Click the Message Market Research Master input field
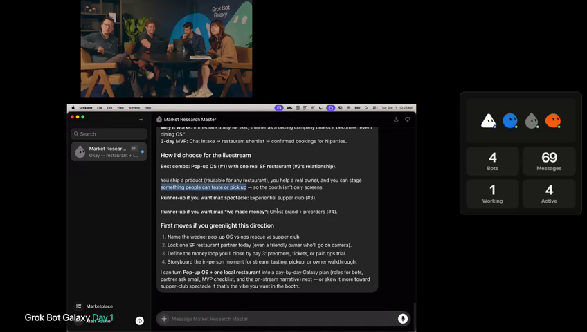587x332 pixels. click(x=282, y=319)
